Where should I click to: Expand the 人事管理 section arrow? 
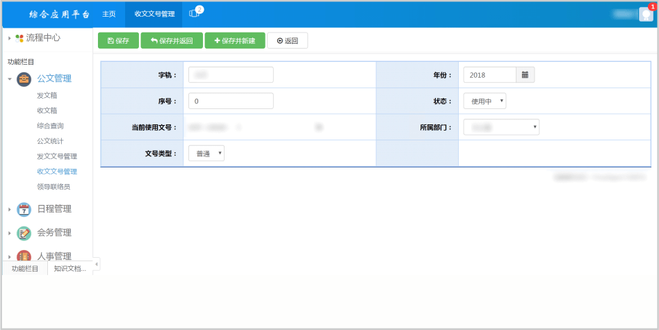10,256
